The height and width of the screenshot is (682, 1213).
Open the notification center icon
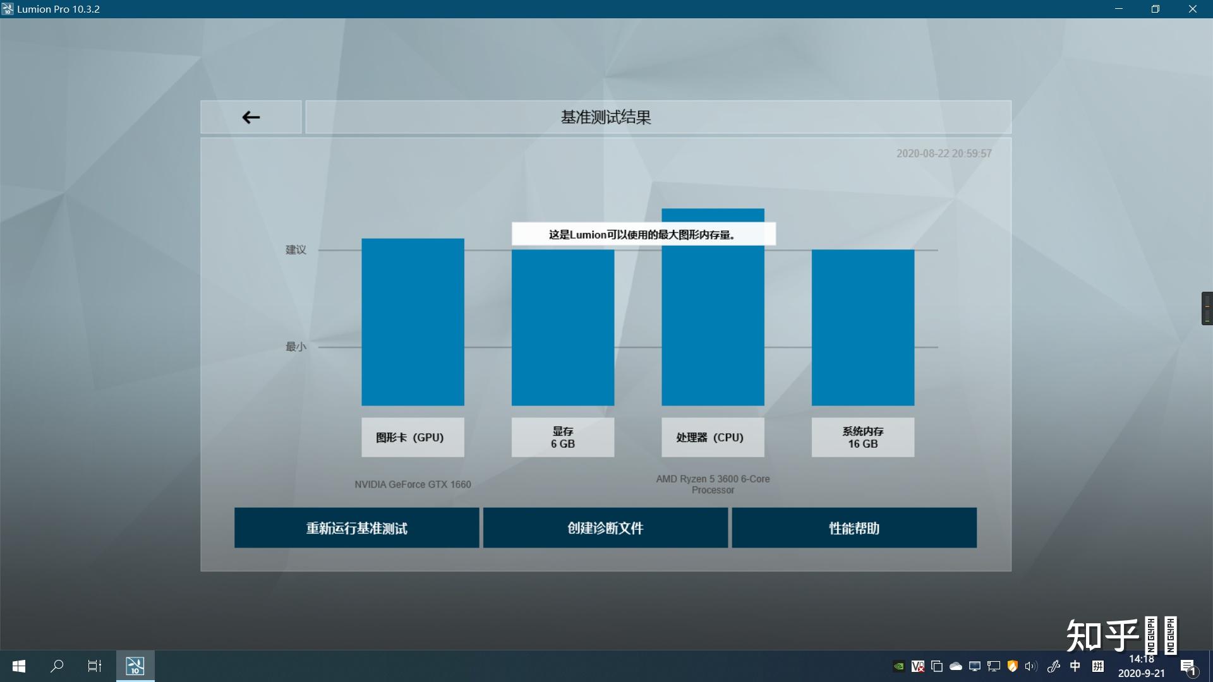pos(1188,667)
